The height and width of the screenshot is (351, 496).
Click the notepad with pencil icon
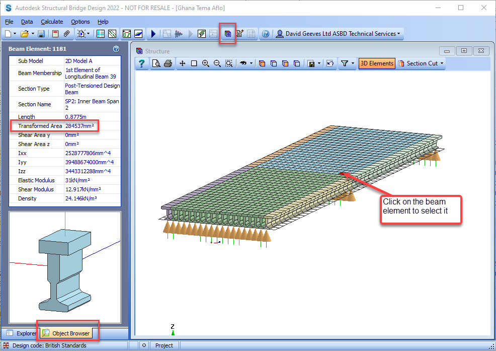239,34
